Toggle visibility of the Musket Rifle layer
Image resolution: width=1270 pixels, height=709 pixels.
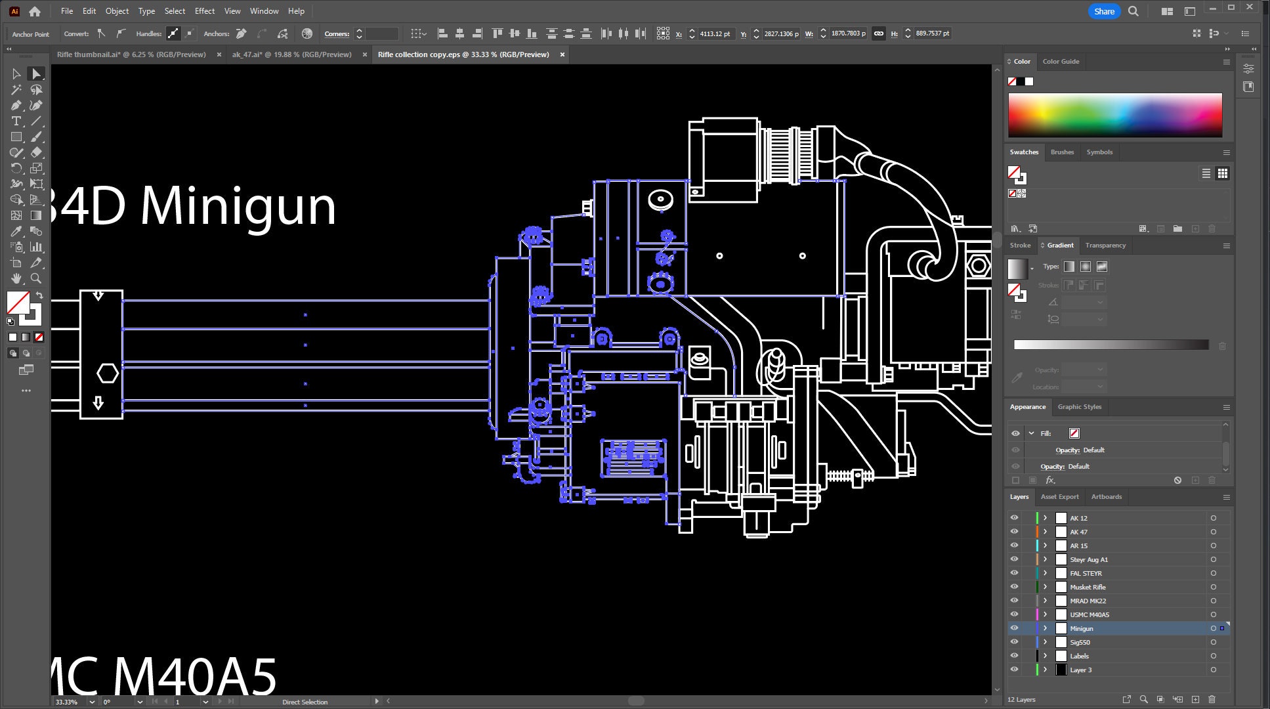pyautogui.click(x=1014, y=587)
